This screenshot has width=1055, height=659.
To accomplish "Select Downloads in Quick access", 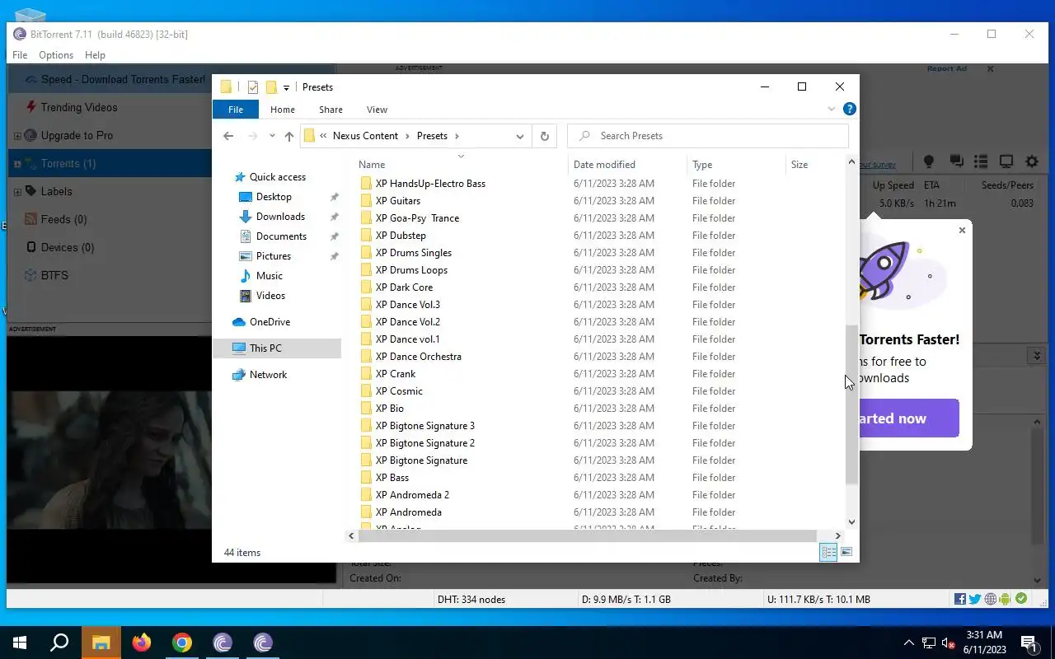I will (x=280, y=217).
